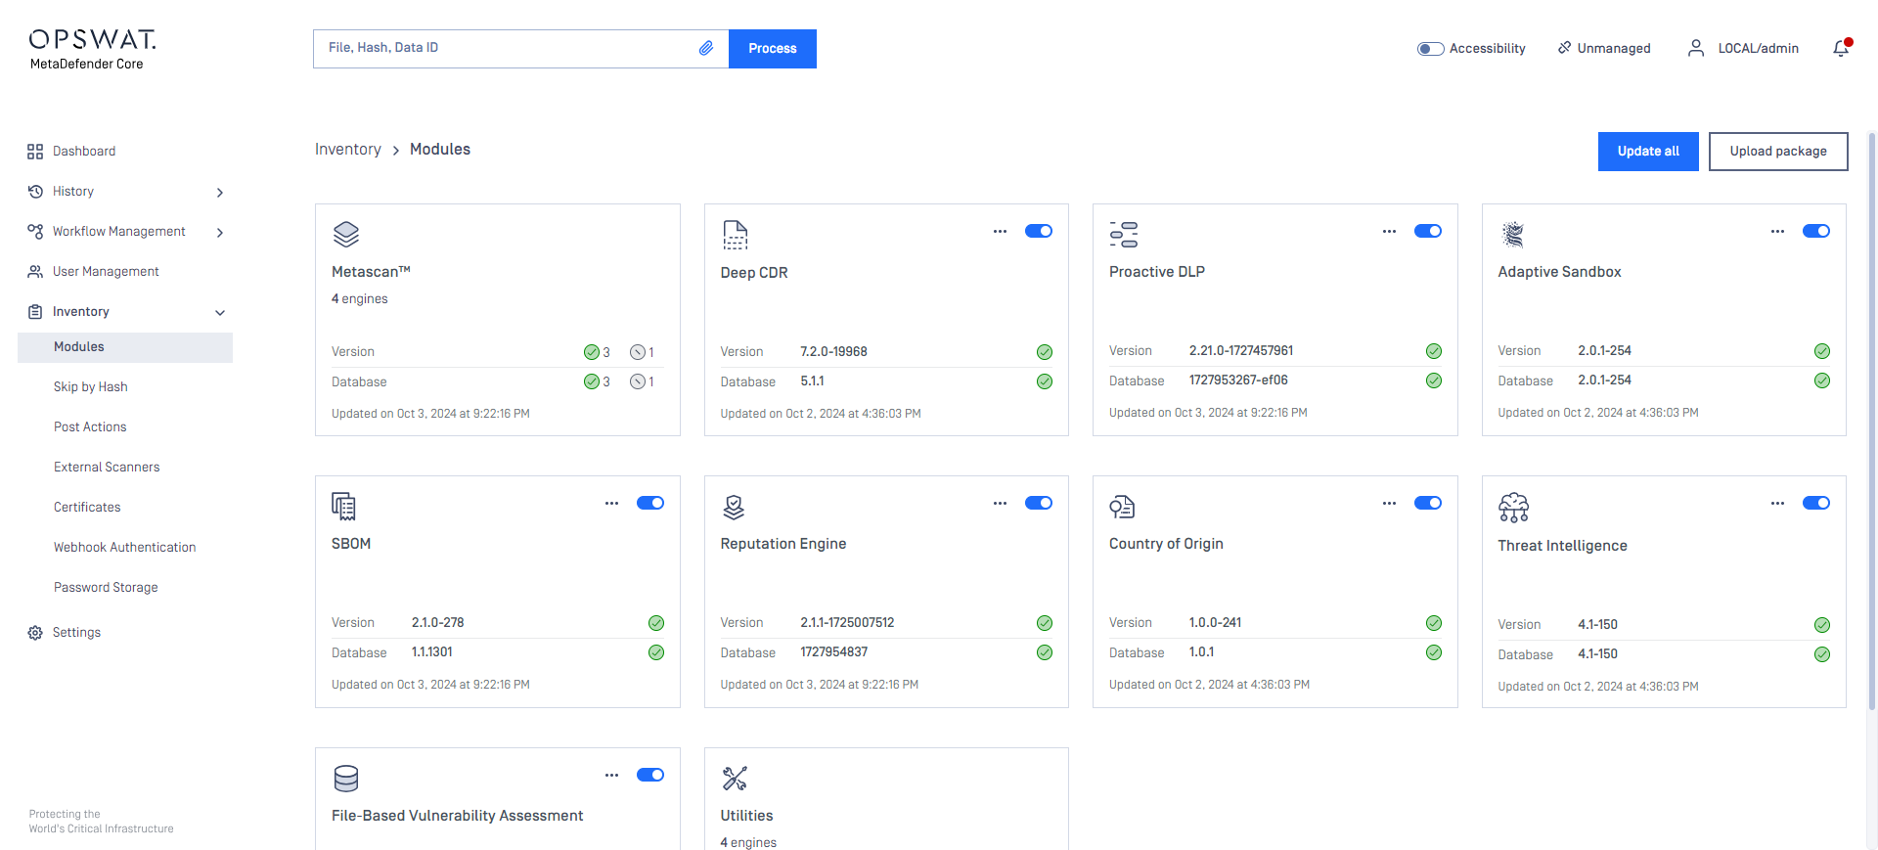The width and height of the screenshot is (1878, 850).
Task: Click the Workflow Management icon
Action: [x=35, y=232]
